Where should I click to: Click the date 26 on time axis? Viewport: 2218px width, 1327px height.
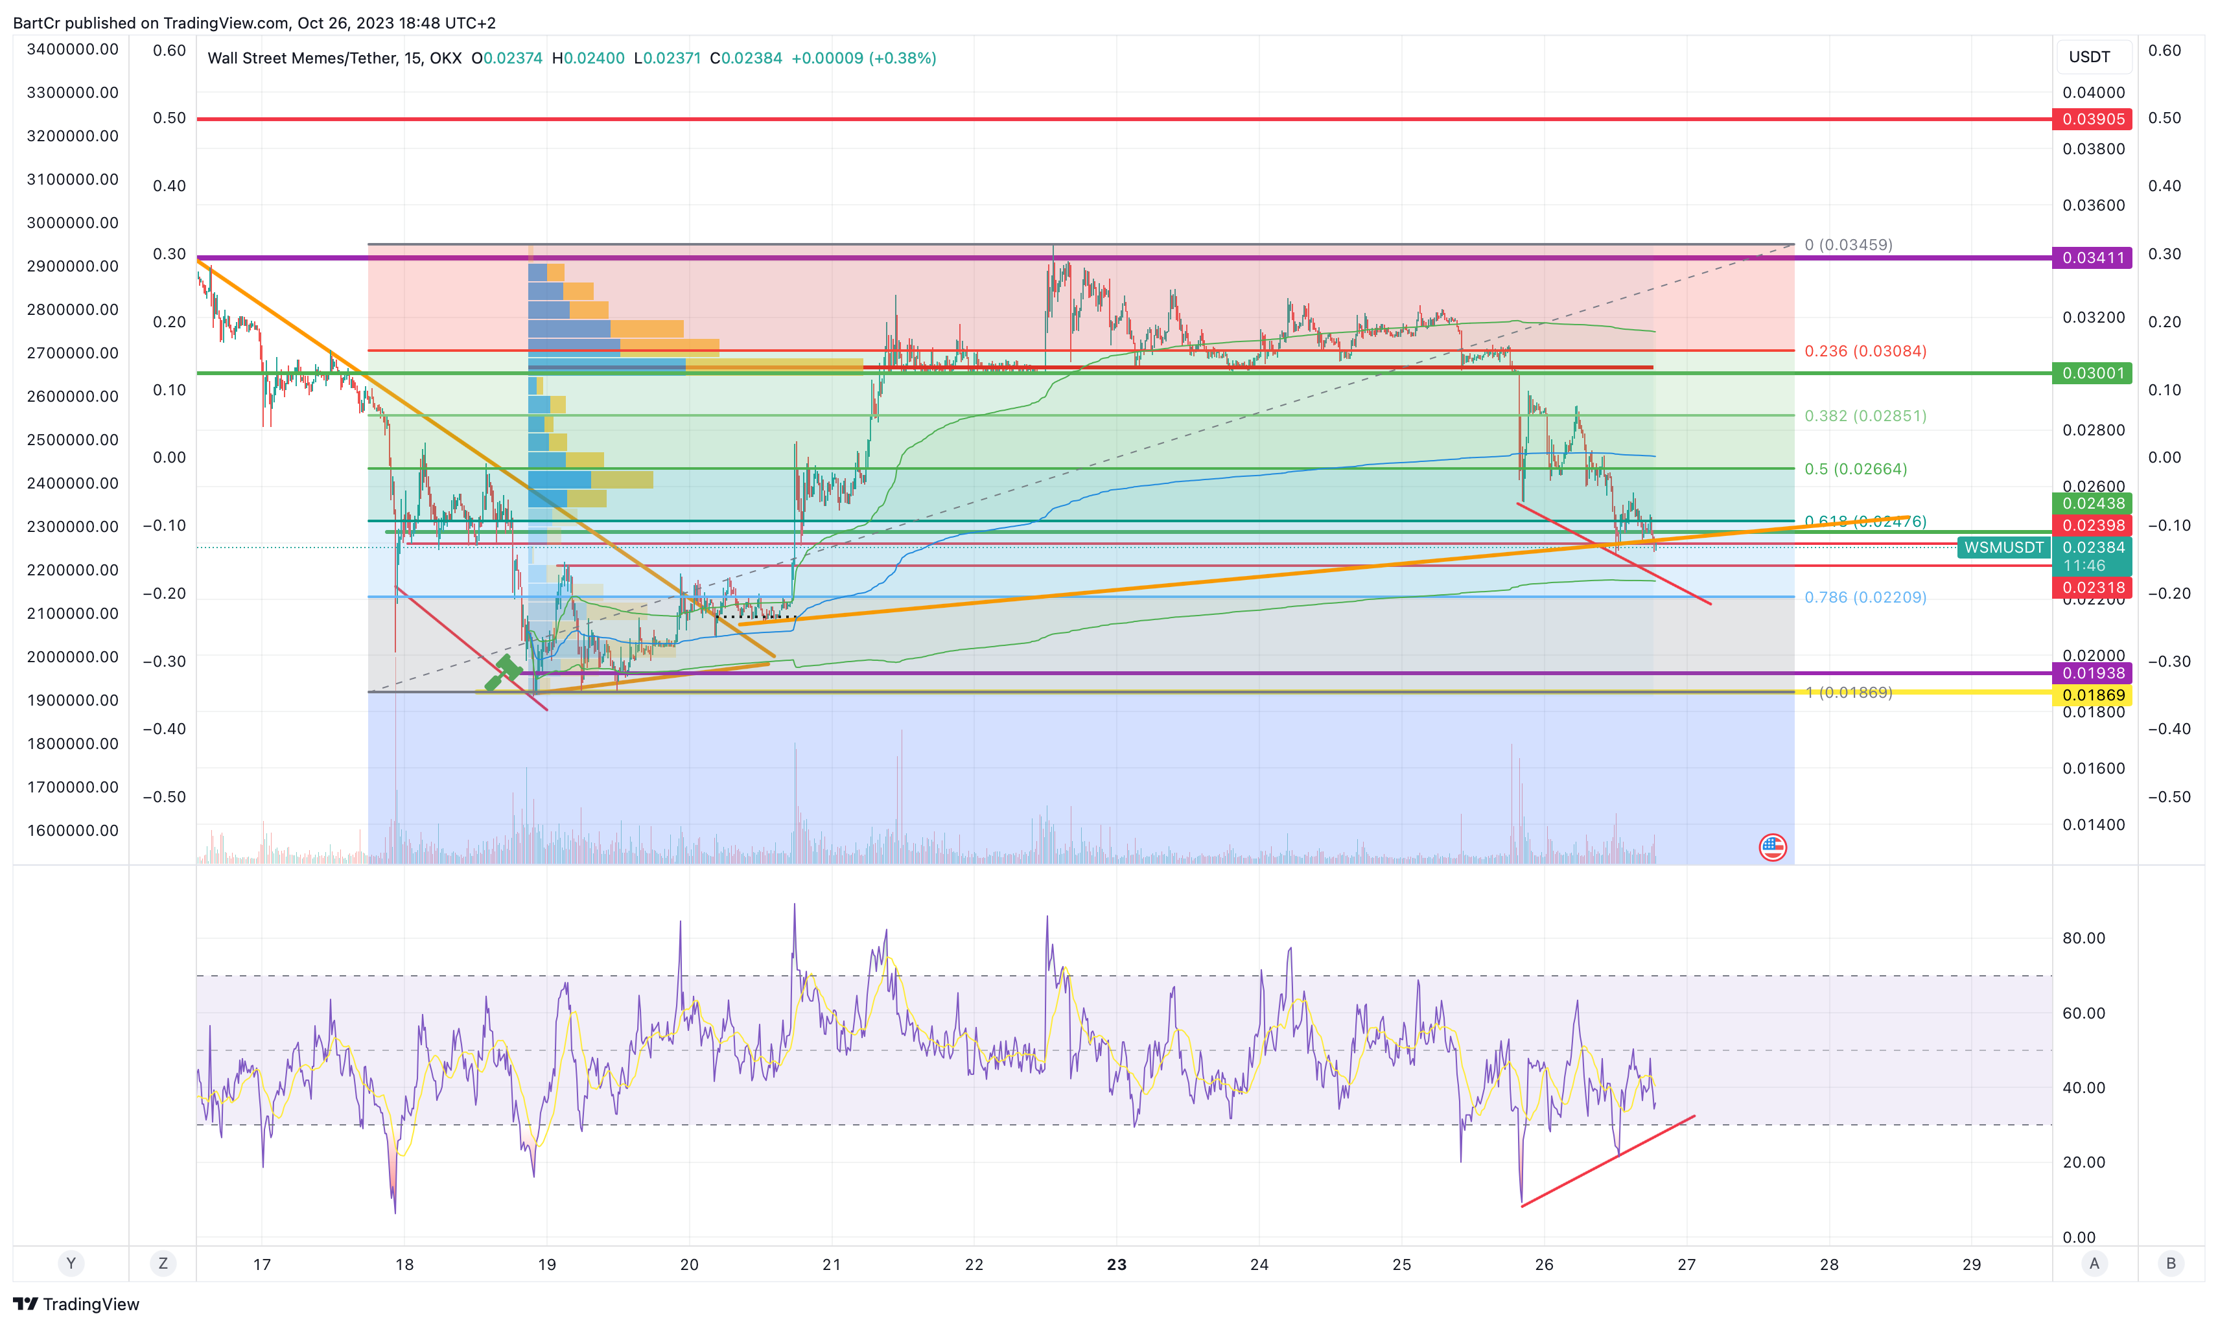1544,1264
